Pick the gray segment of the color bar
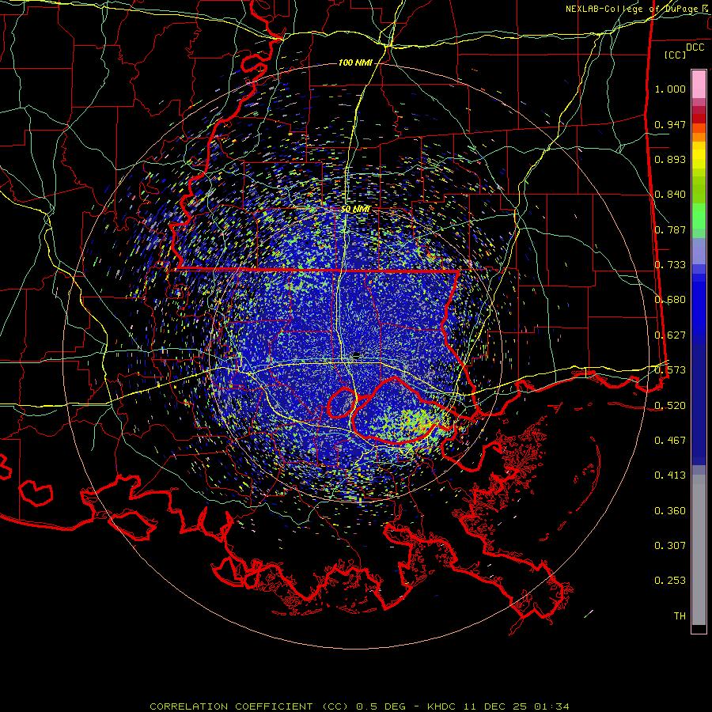This screenshot has width=712, height=712. [699, 550]
